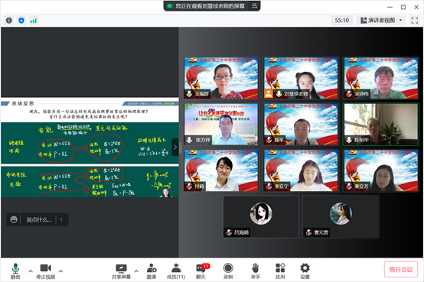Open the apps grid icon
The image size is (424, 282).
(280, 271)
